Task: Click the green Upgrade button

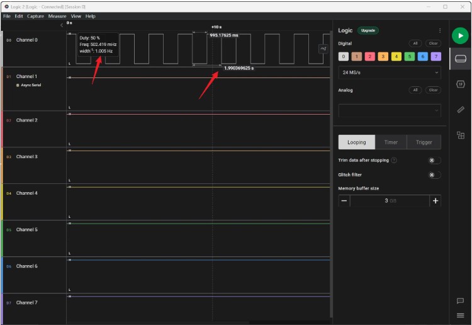Action: 367,30
